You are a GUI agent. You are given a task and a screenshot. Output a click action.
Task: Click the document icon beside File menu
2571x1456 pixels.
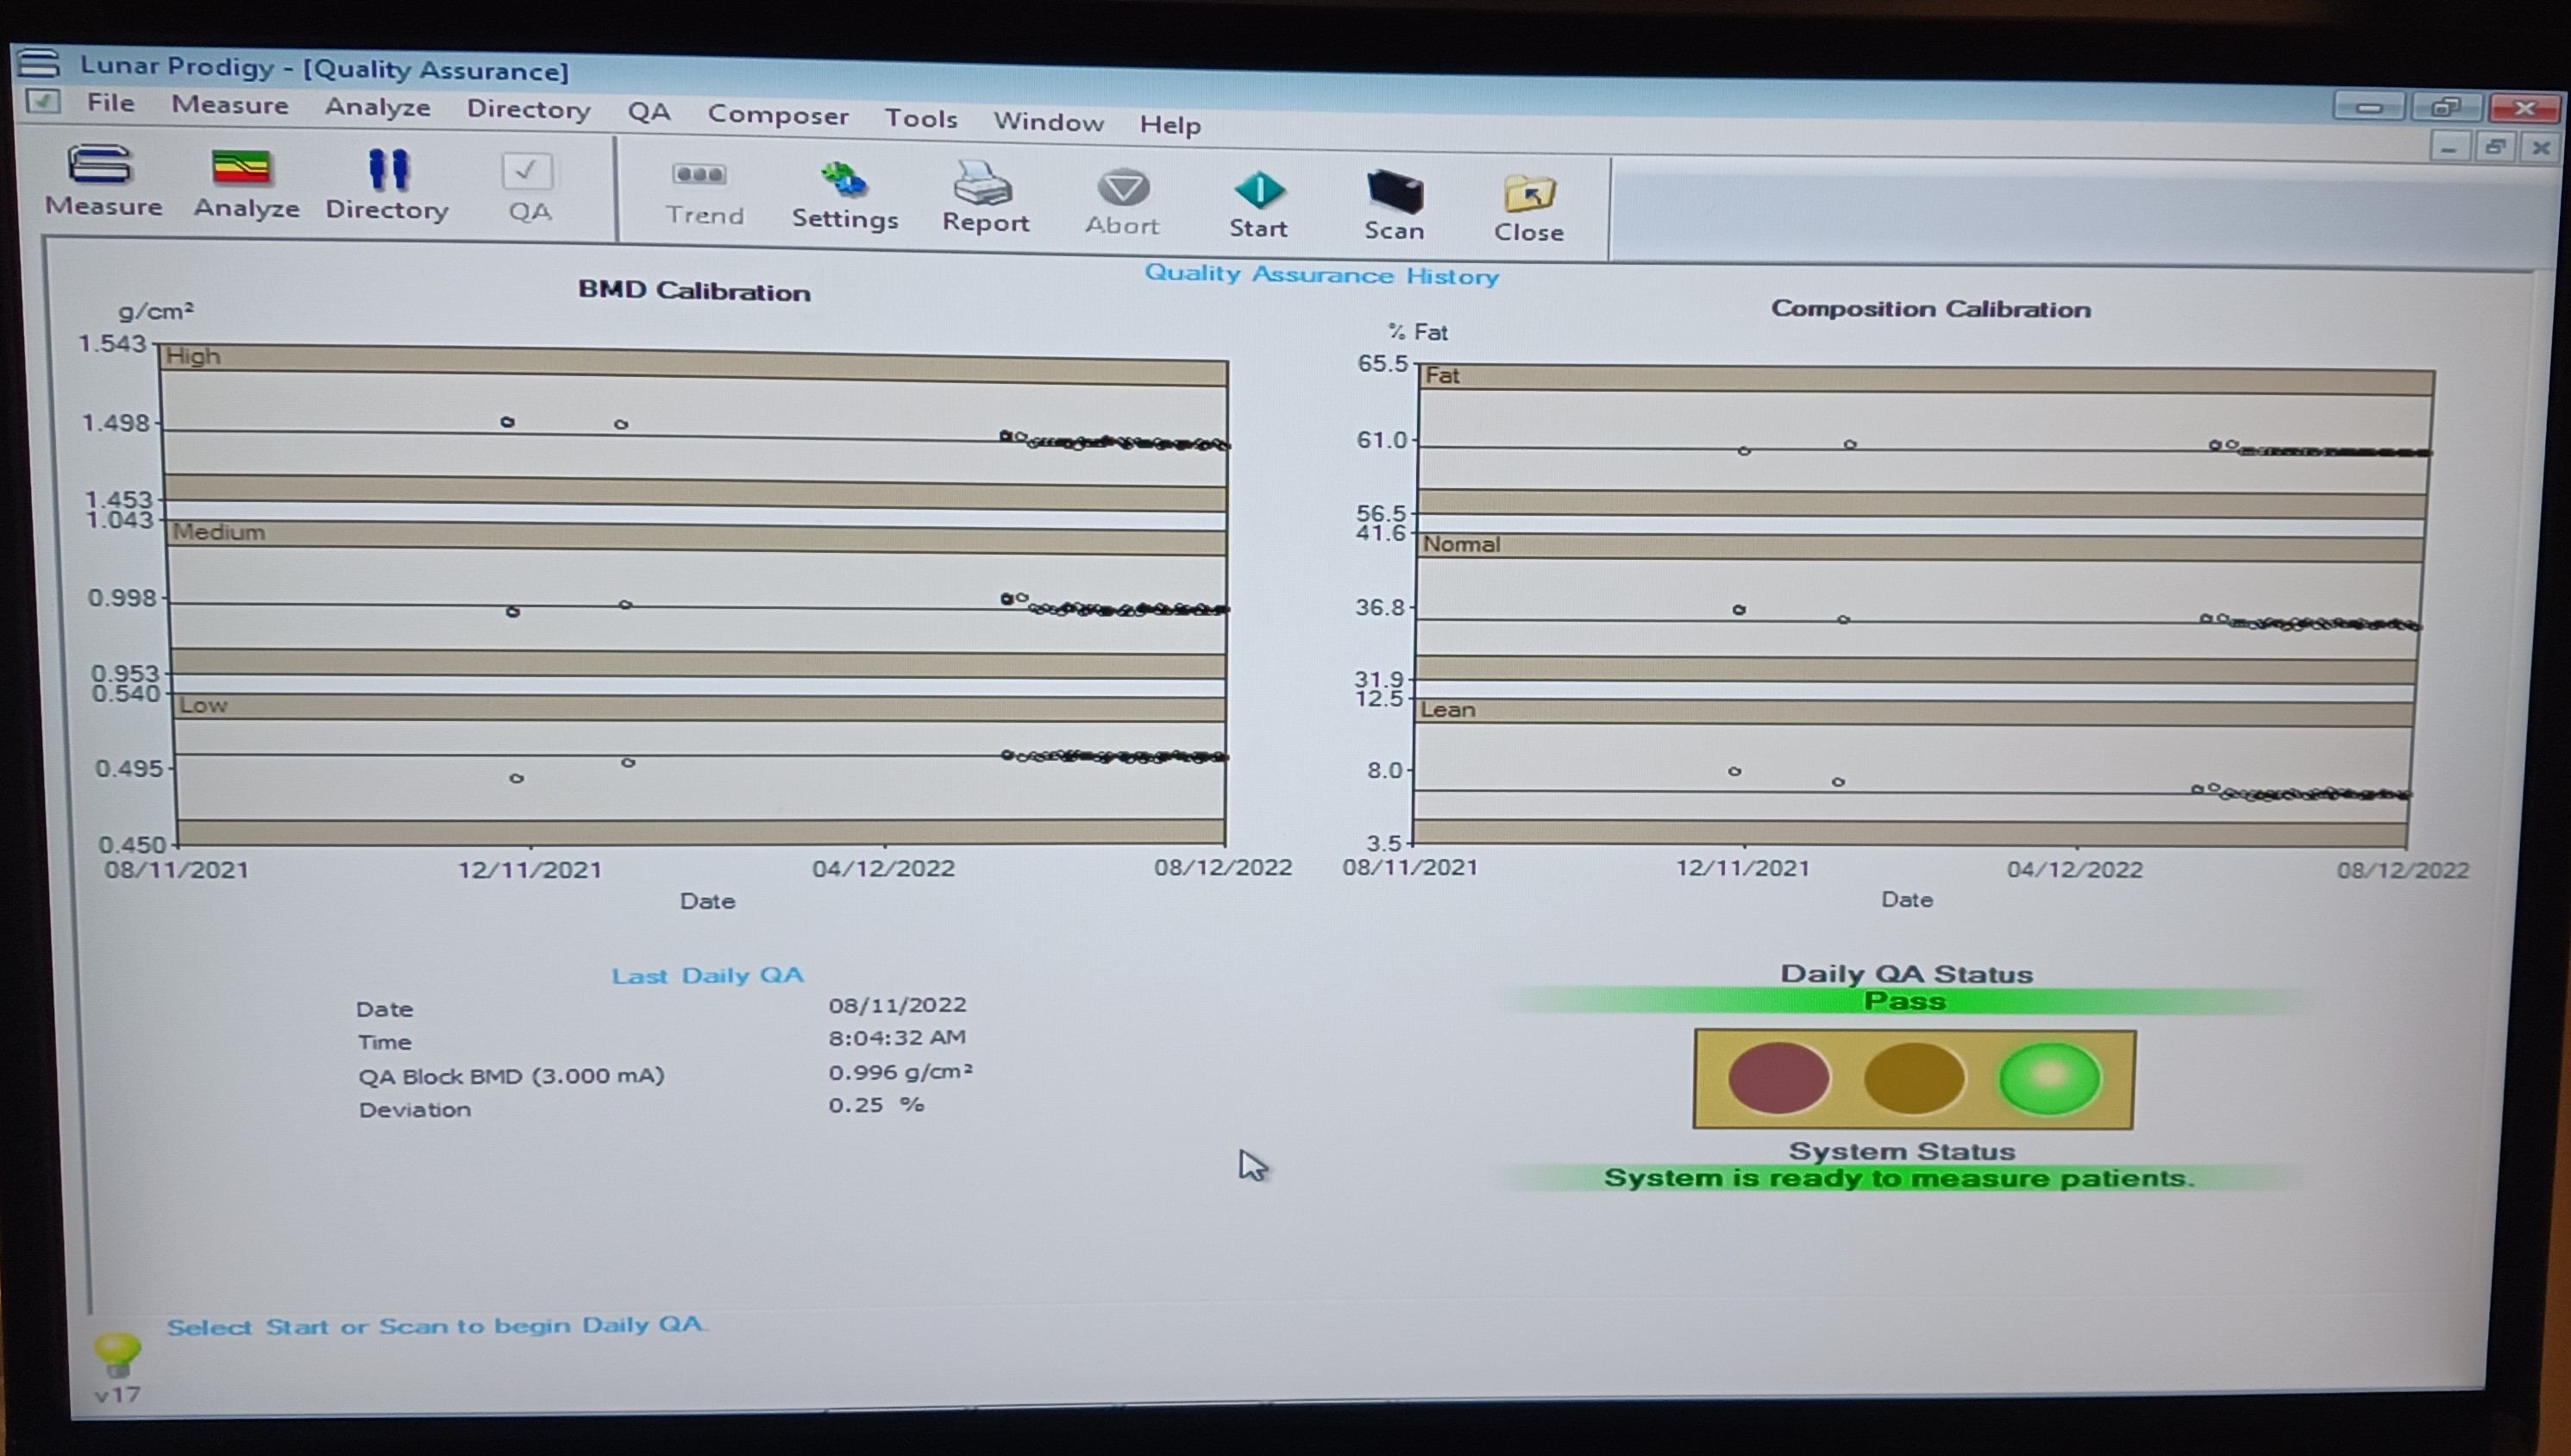pyautogui.click(x=42, y=100)
